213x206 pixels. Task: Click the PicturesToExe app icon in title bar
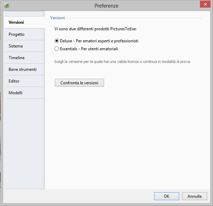coord(7,6)
